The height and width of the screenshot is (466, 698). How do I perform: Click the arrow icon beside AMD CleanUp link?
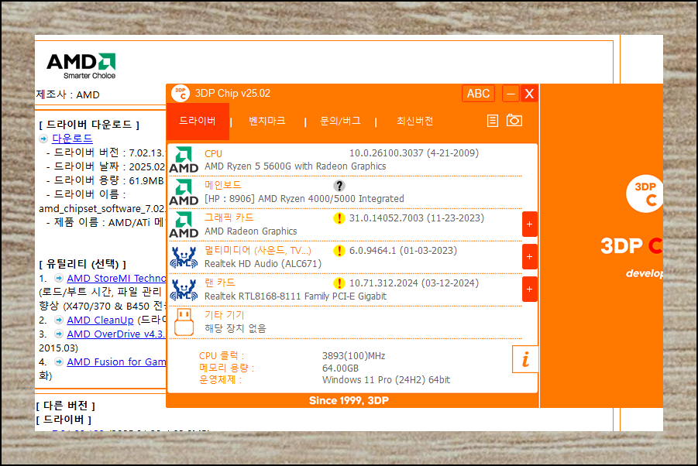click(x=58, y=320)
